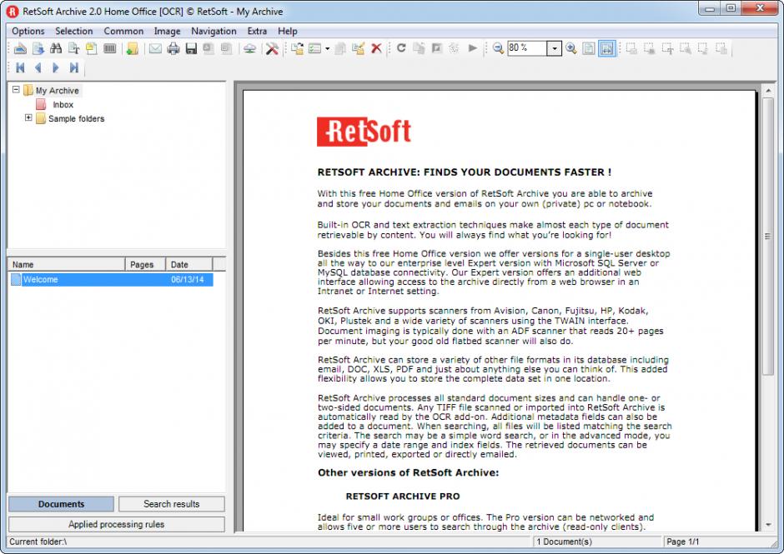This screenshot has height=554, width=784.
Task: Click the scanner icon in the toolbar
Action: pyautogui.click(x=20, y=48)
